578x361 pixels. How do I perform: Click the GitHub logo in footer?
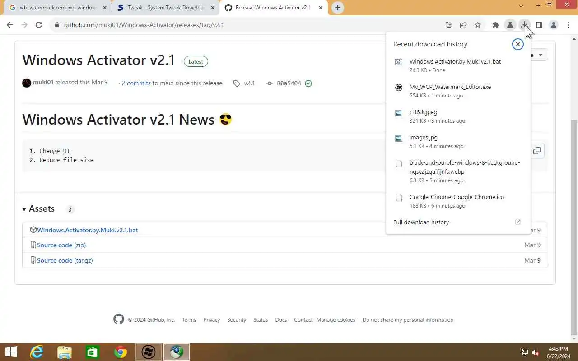coord(118,319)
